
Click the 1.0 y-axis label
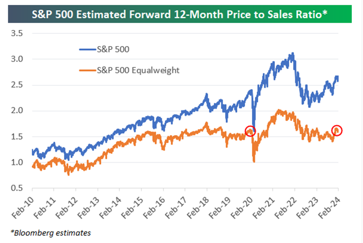click(17, 162)
